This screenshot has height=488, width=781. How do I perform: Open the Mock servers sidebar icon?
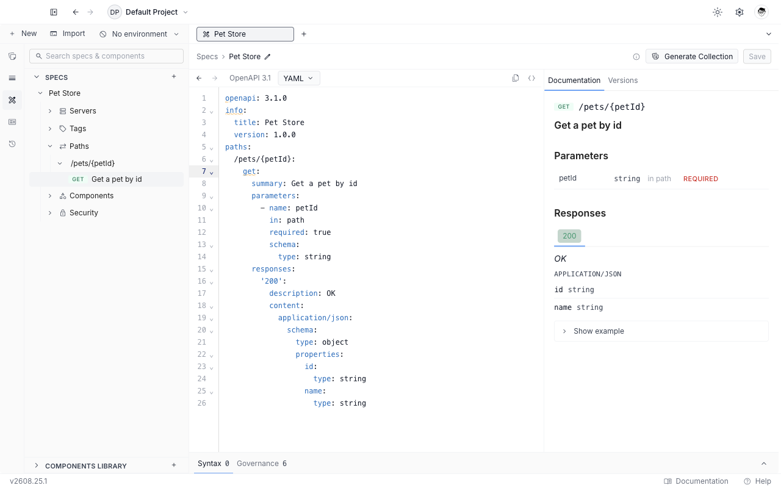pyautogui.click(x=12, y=122)
